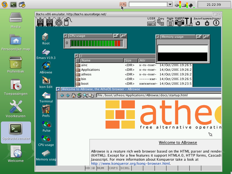Launch CPU usage desktop icon
The height and width of the screenshot is (174, 232).
46,141
